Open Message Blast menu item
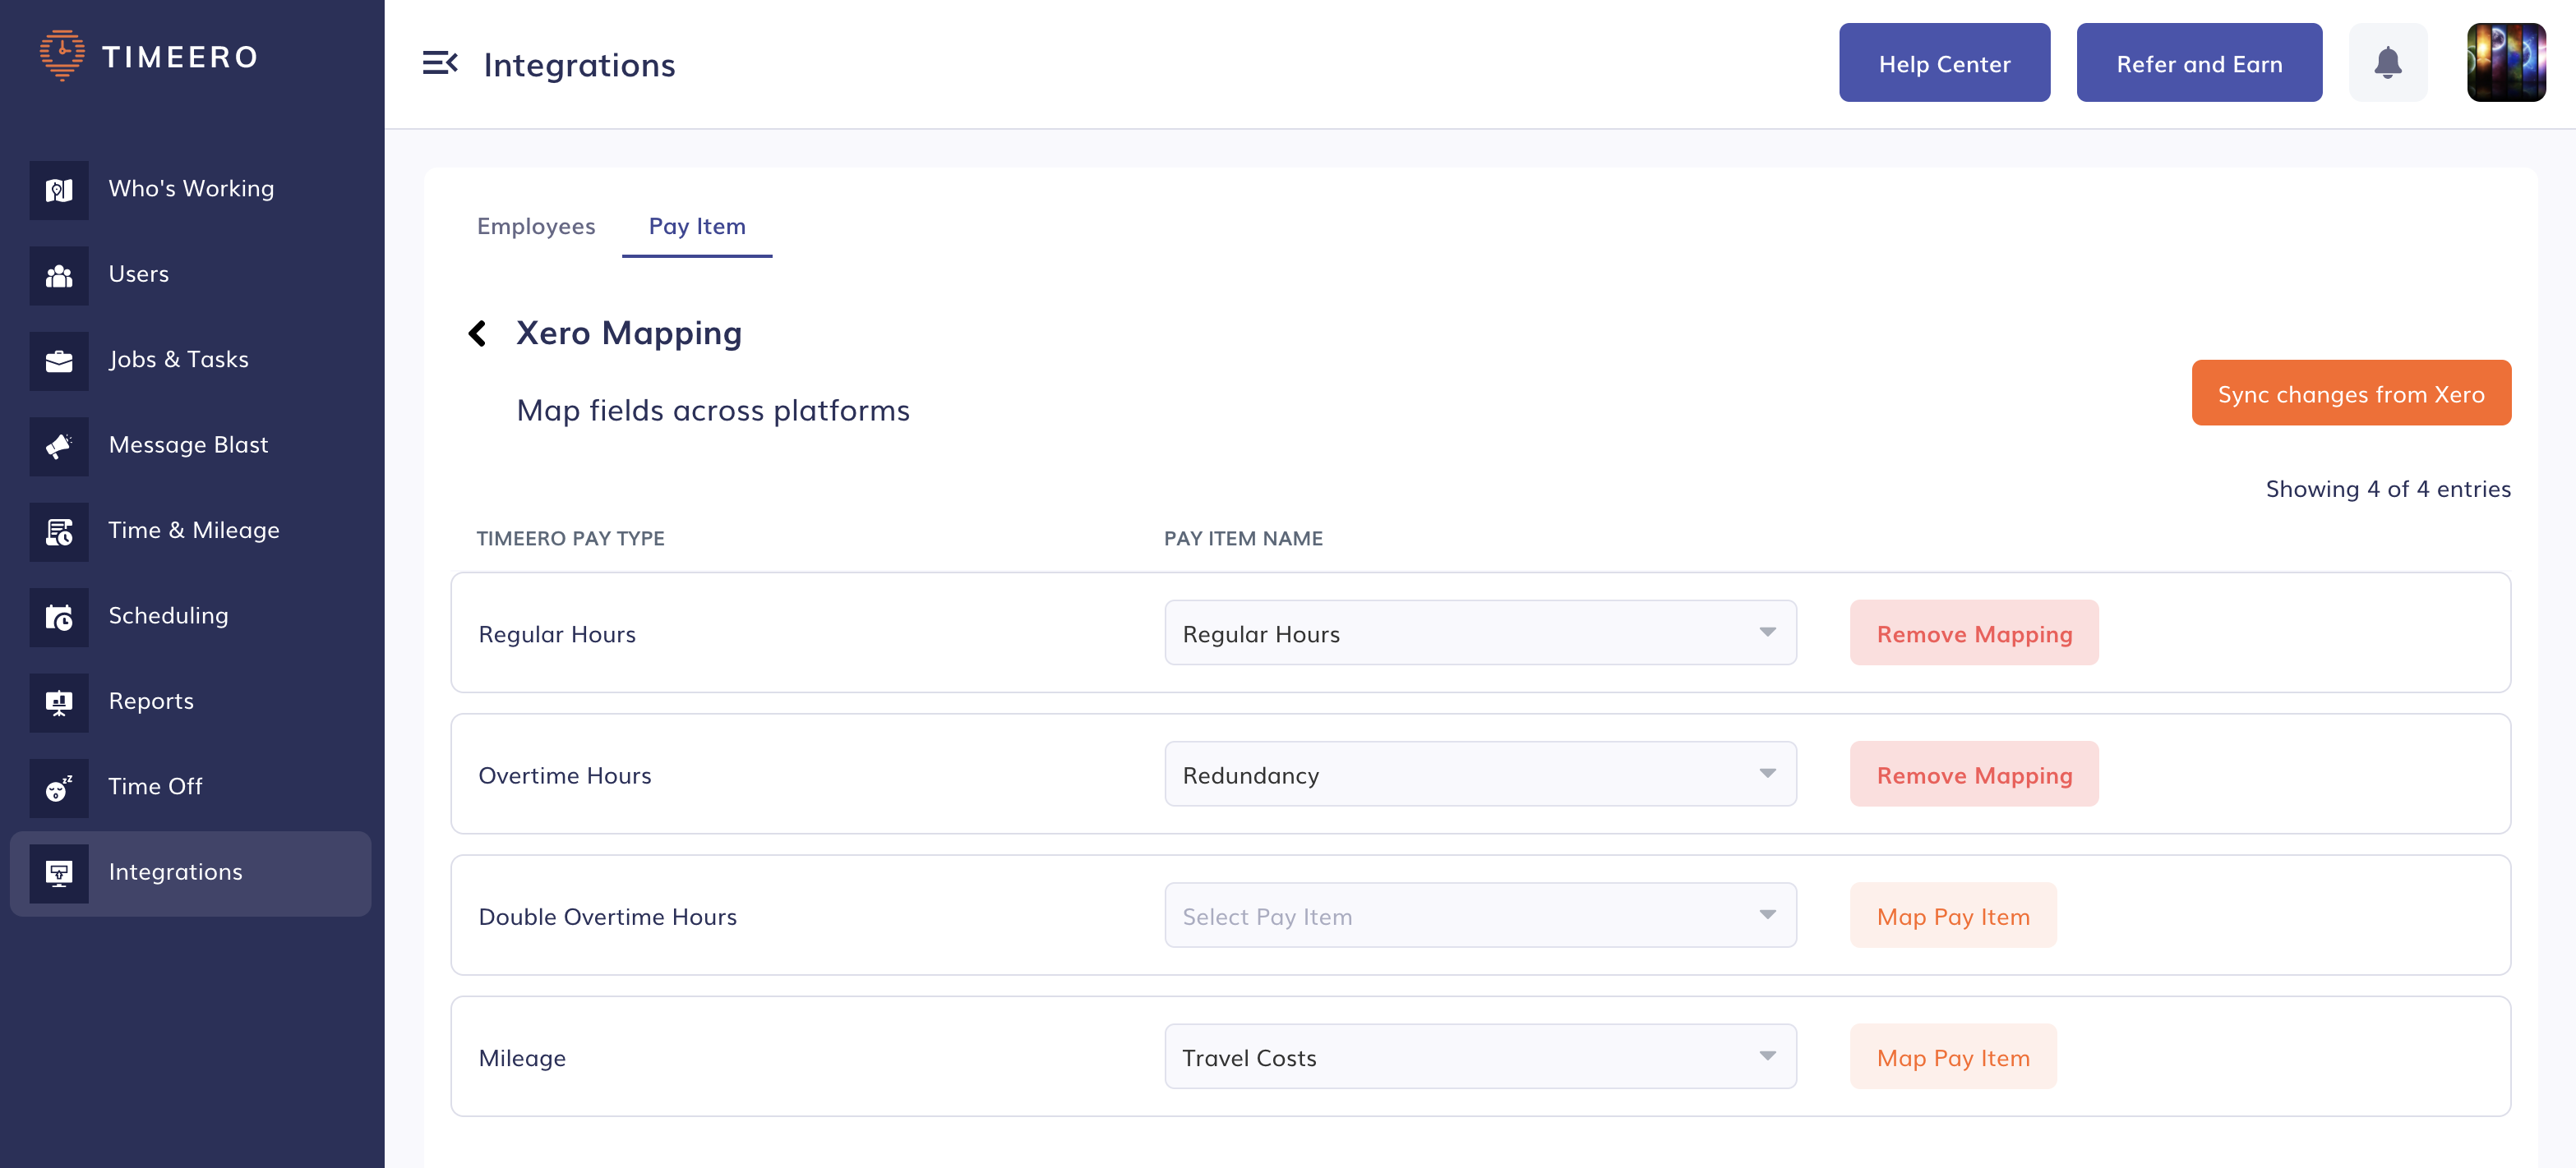Image resolution: width=2576 pixels, height=1168 pixels. (190, 446)
